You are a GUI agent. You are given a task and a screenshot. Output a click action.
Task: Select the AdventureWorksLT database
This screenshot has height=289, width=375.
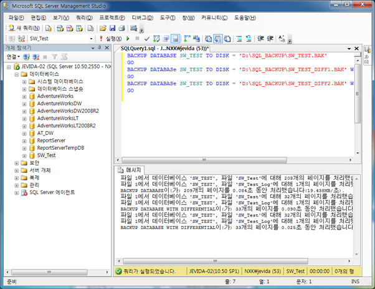pos(58,118)
